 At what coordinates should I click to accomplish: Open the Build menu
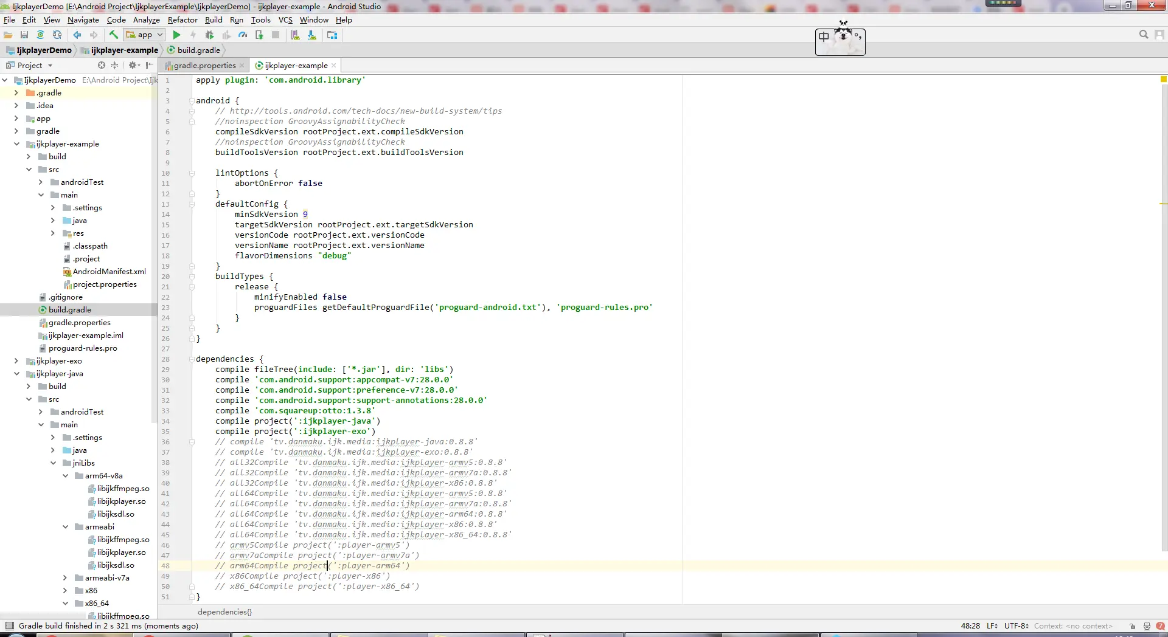(214, 20)
